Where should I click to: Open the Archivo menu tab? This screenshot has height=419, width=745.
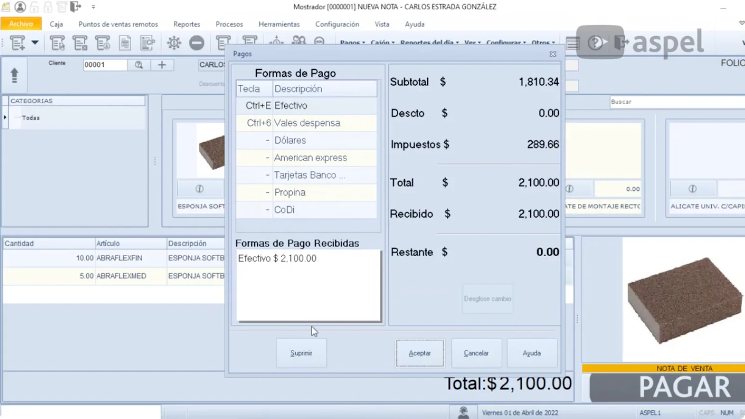(21, 24)
